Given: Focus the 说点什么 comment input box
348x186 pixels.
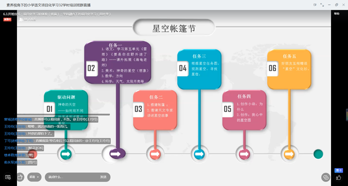Looking at the screenshot, I should pyautogui.click(x=71, y=177).
